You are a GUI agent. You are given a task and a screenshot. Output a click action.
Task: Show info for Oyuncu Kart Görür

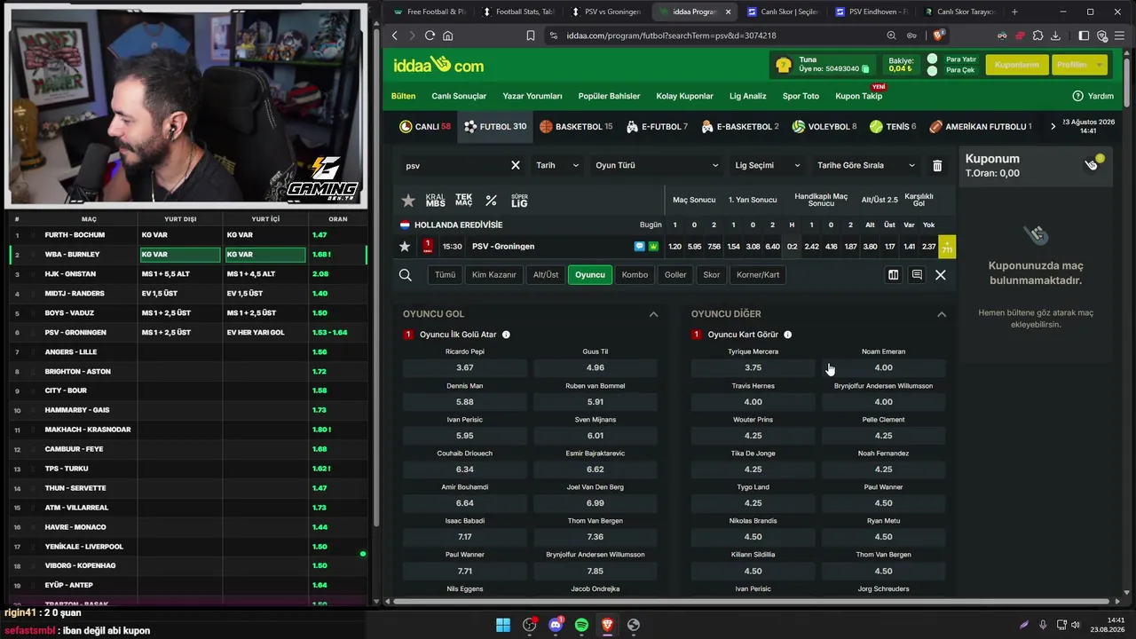click(787, 335)
